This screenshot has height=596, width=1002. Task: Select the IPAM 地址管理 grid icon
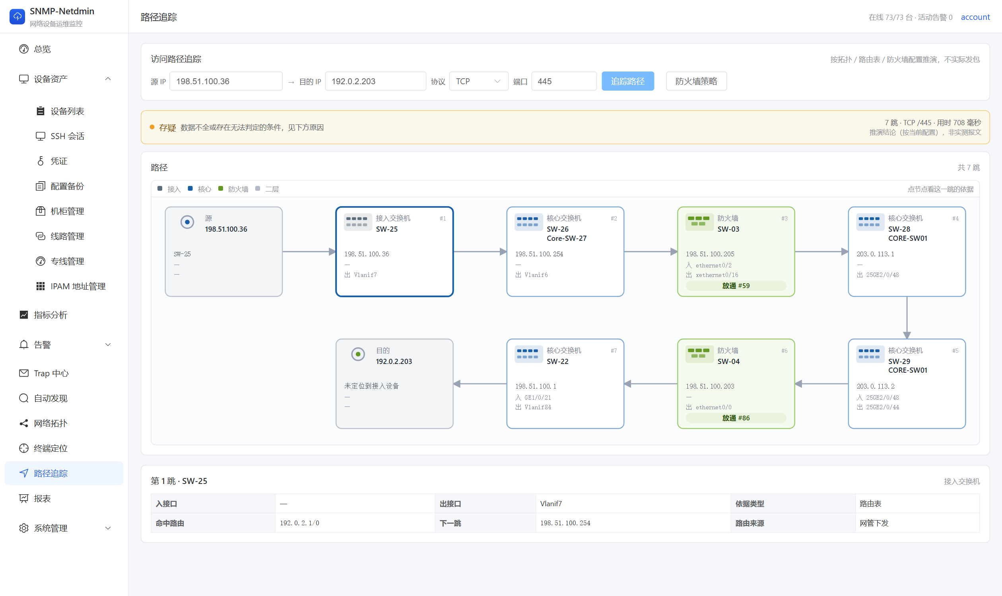[41, 286]
